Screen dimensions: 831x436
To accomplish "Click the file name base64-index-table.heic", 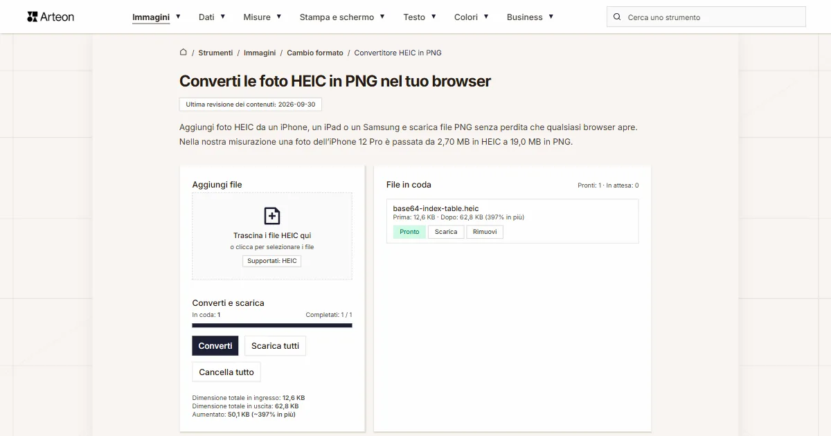I will [436, 208].
